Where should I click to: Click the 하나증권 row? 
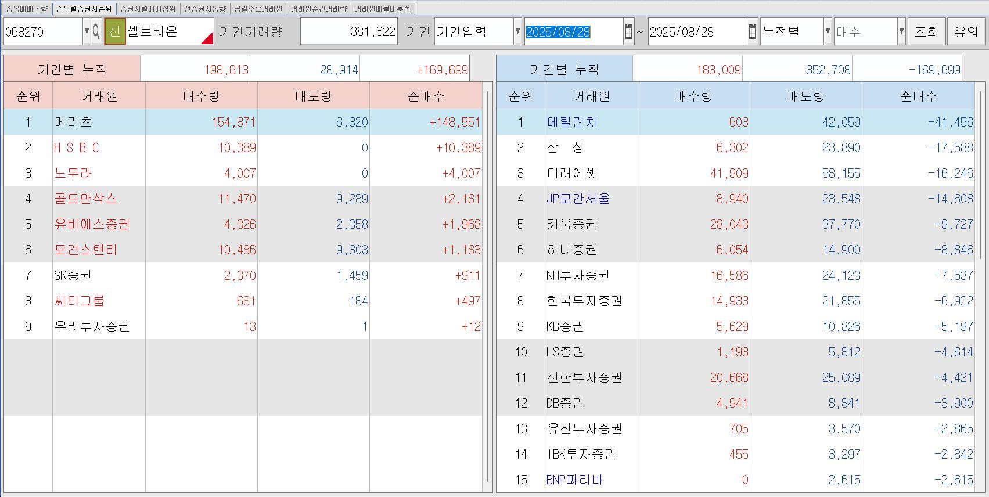(x=735, y=250)
